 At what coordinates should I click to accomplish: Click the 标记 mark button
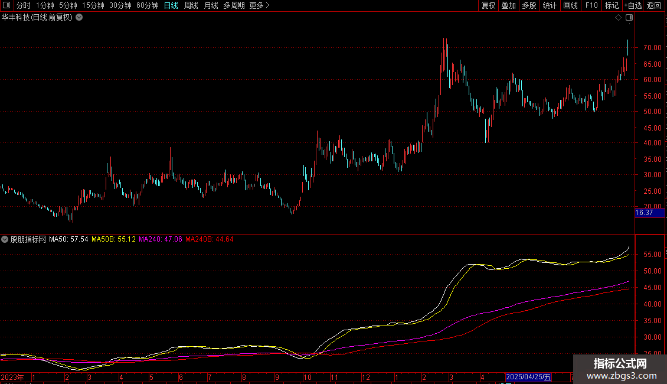[x=612, y=5]
